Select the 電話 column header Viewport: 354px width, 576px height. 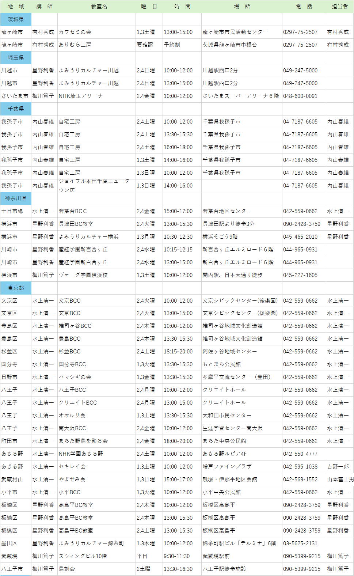point(304,7)
